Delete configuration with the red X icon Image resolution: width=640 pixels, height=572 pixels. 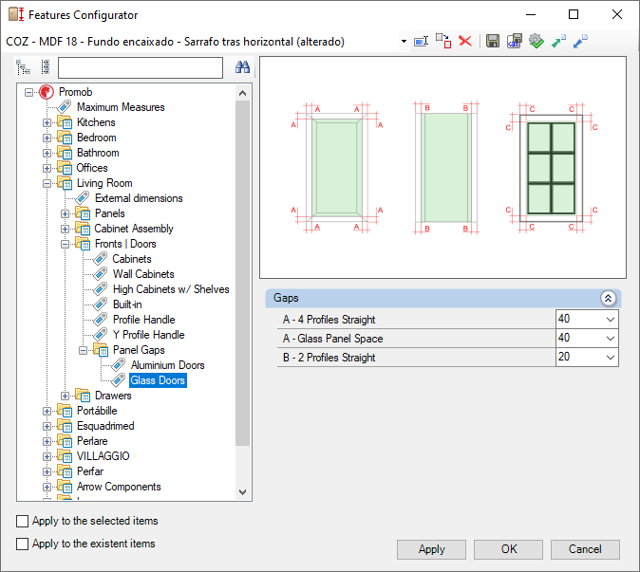[x=465, y=41]
